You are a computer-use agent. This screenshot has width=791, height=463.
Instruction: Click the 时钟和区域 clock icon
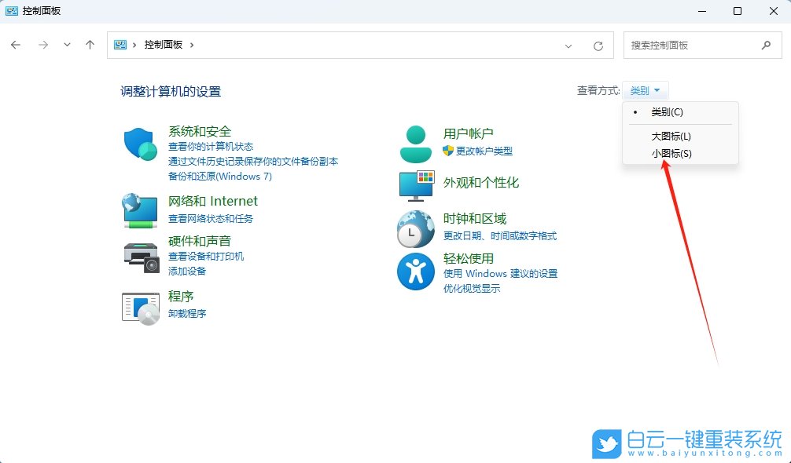coord(415,229)
